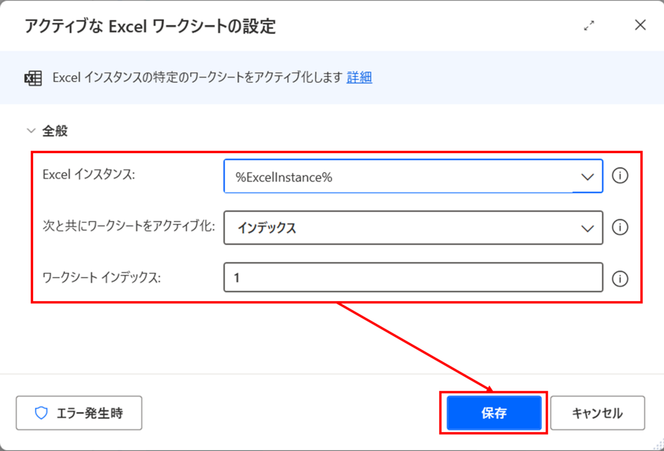Screen dimensions: 664x451
Task: Show info for the Excel インスタンス field
Action: [x=620, y=176]
